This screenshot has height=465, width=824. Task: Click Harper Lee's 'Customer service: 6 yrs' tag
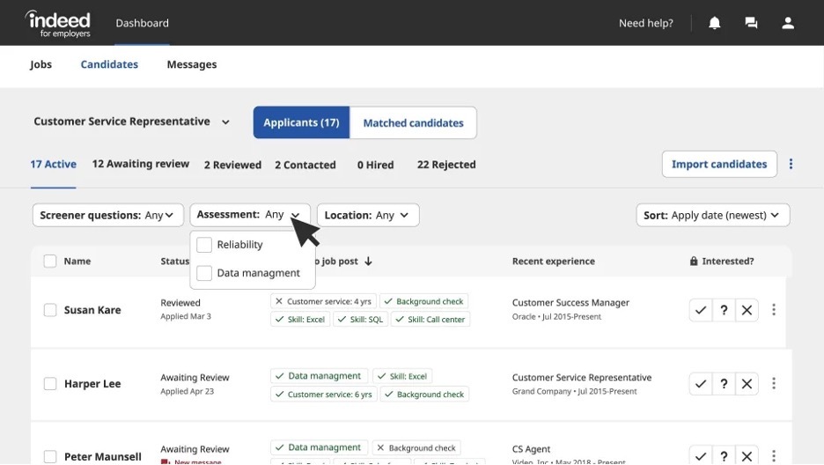pyautogui.click(x=324, y=394)
